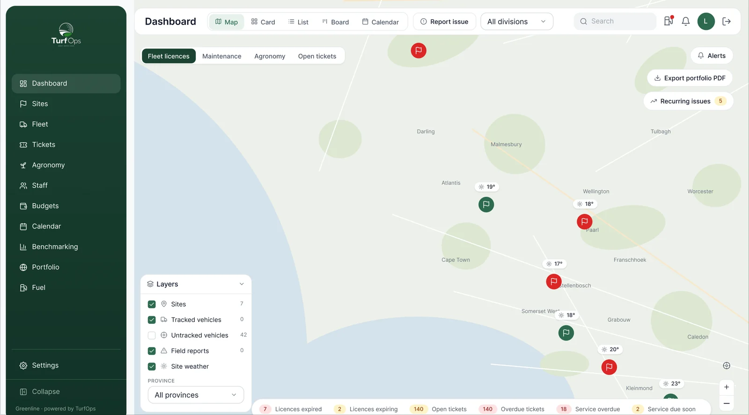
Task: Select the Maintenance tab
Action: tap(222, 56)
